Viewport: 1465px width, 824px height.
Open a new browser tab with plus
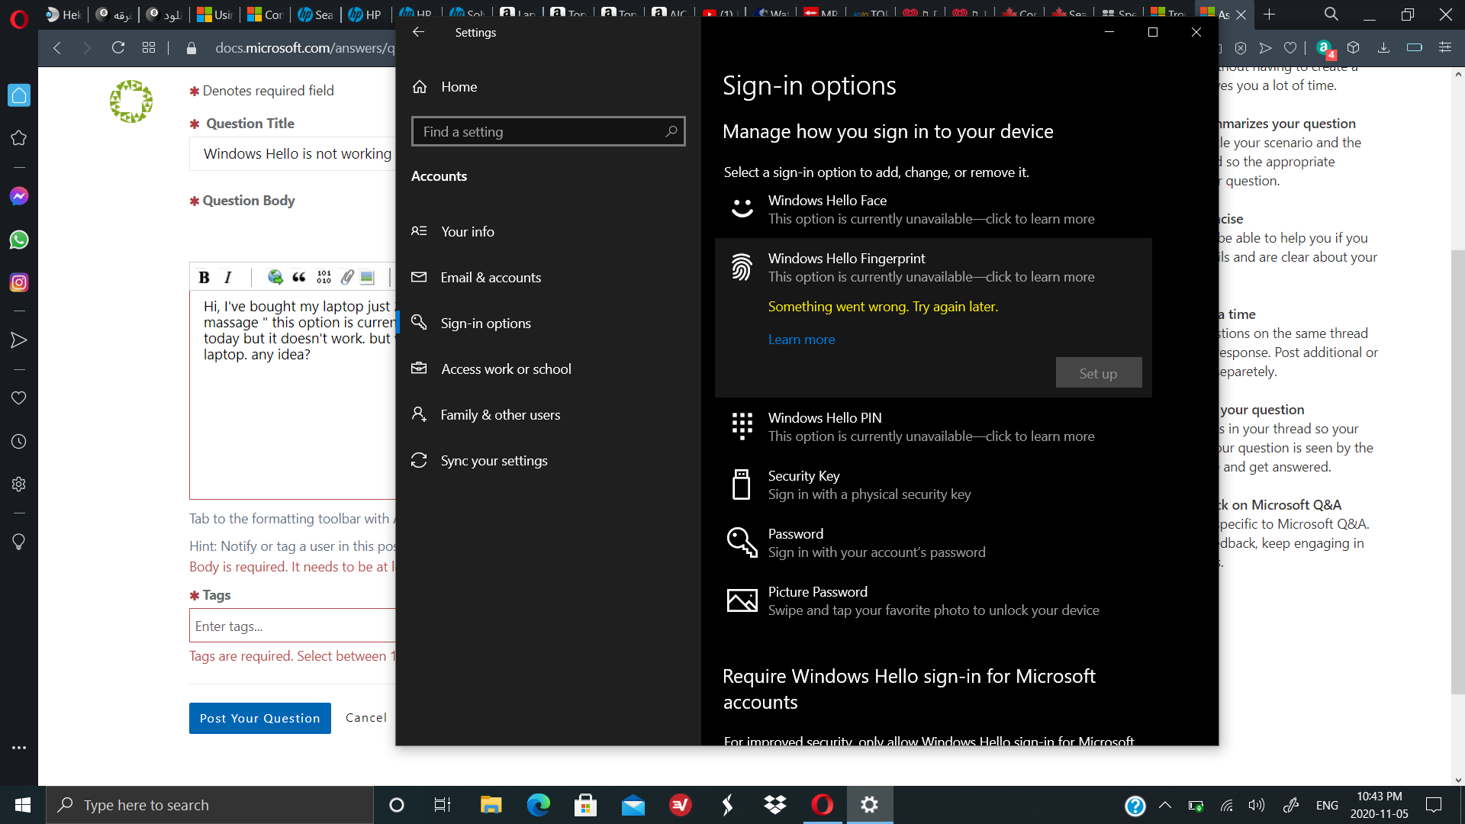(x=1269, y=14)
